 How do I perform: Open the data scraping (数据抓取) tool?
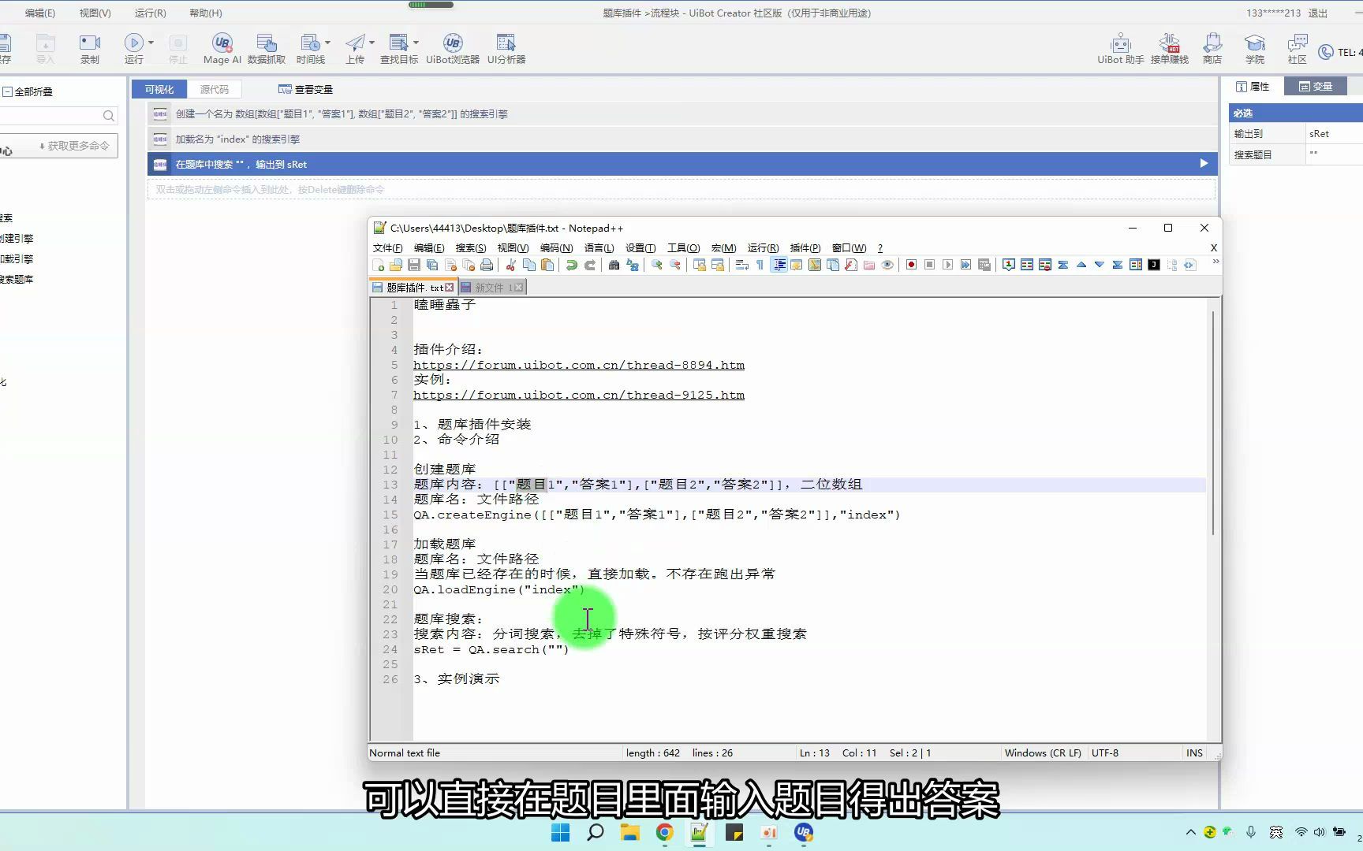(267, 49)
